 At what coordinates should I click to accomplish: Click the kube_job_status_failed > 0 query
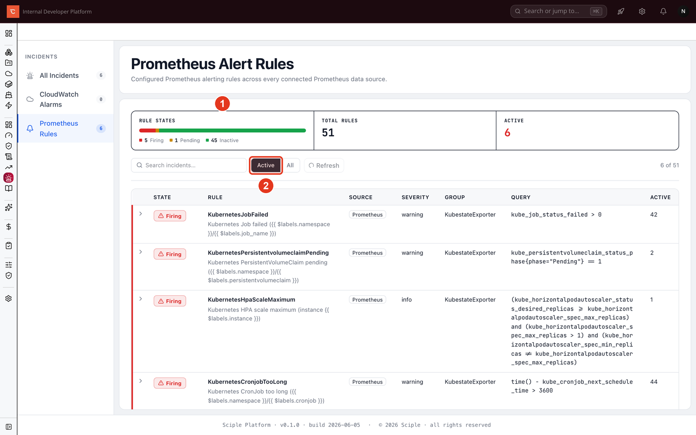(x=556, y=215)
